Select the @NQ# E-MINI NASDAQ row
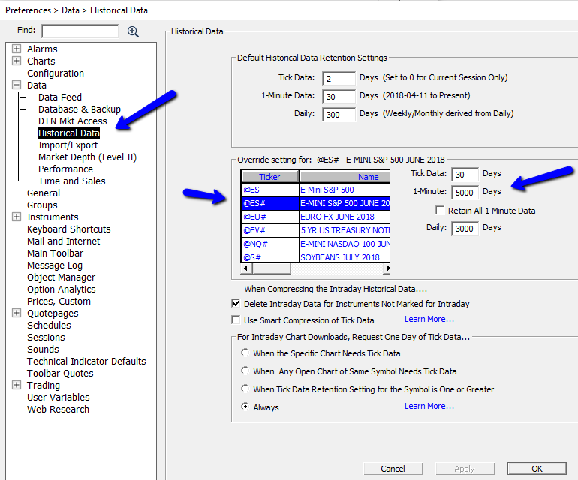578x480 pixels. 315,244
